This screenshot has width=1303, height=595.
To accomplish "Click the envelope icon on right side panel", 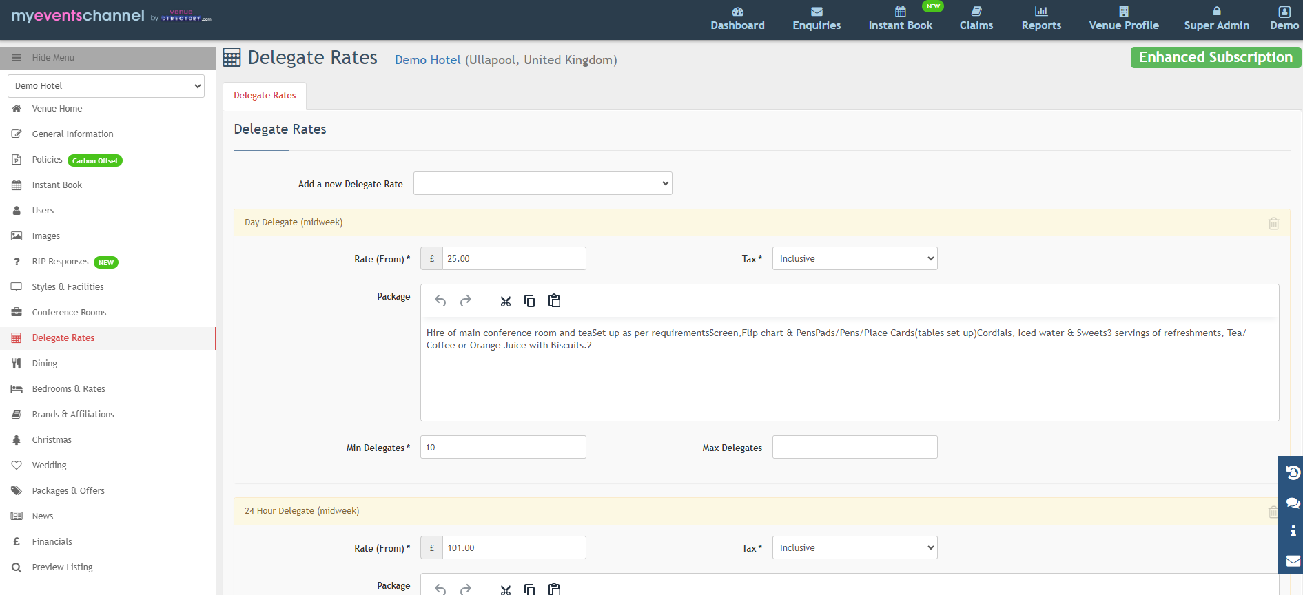I will coord(1293,561).
